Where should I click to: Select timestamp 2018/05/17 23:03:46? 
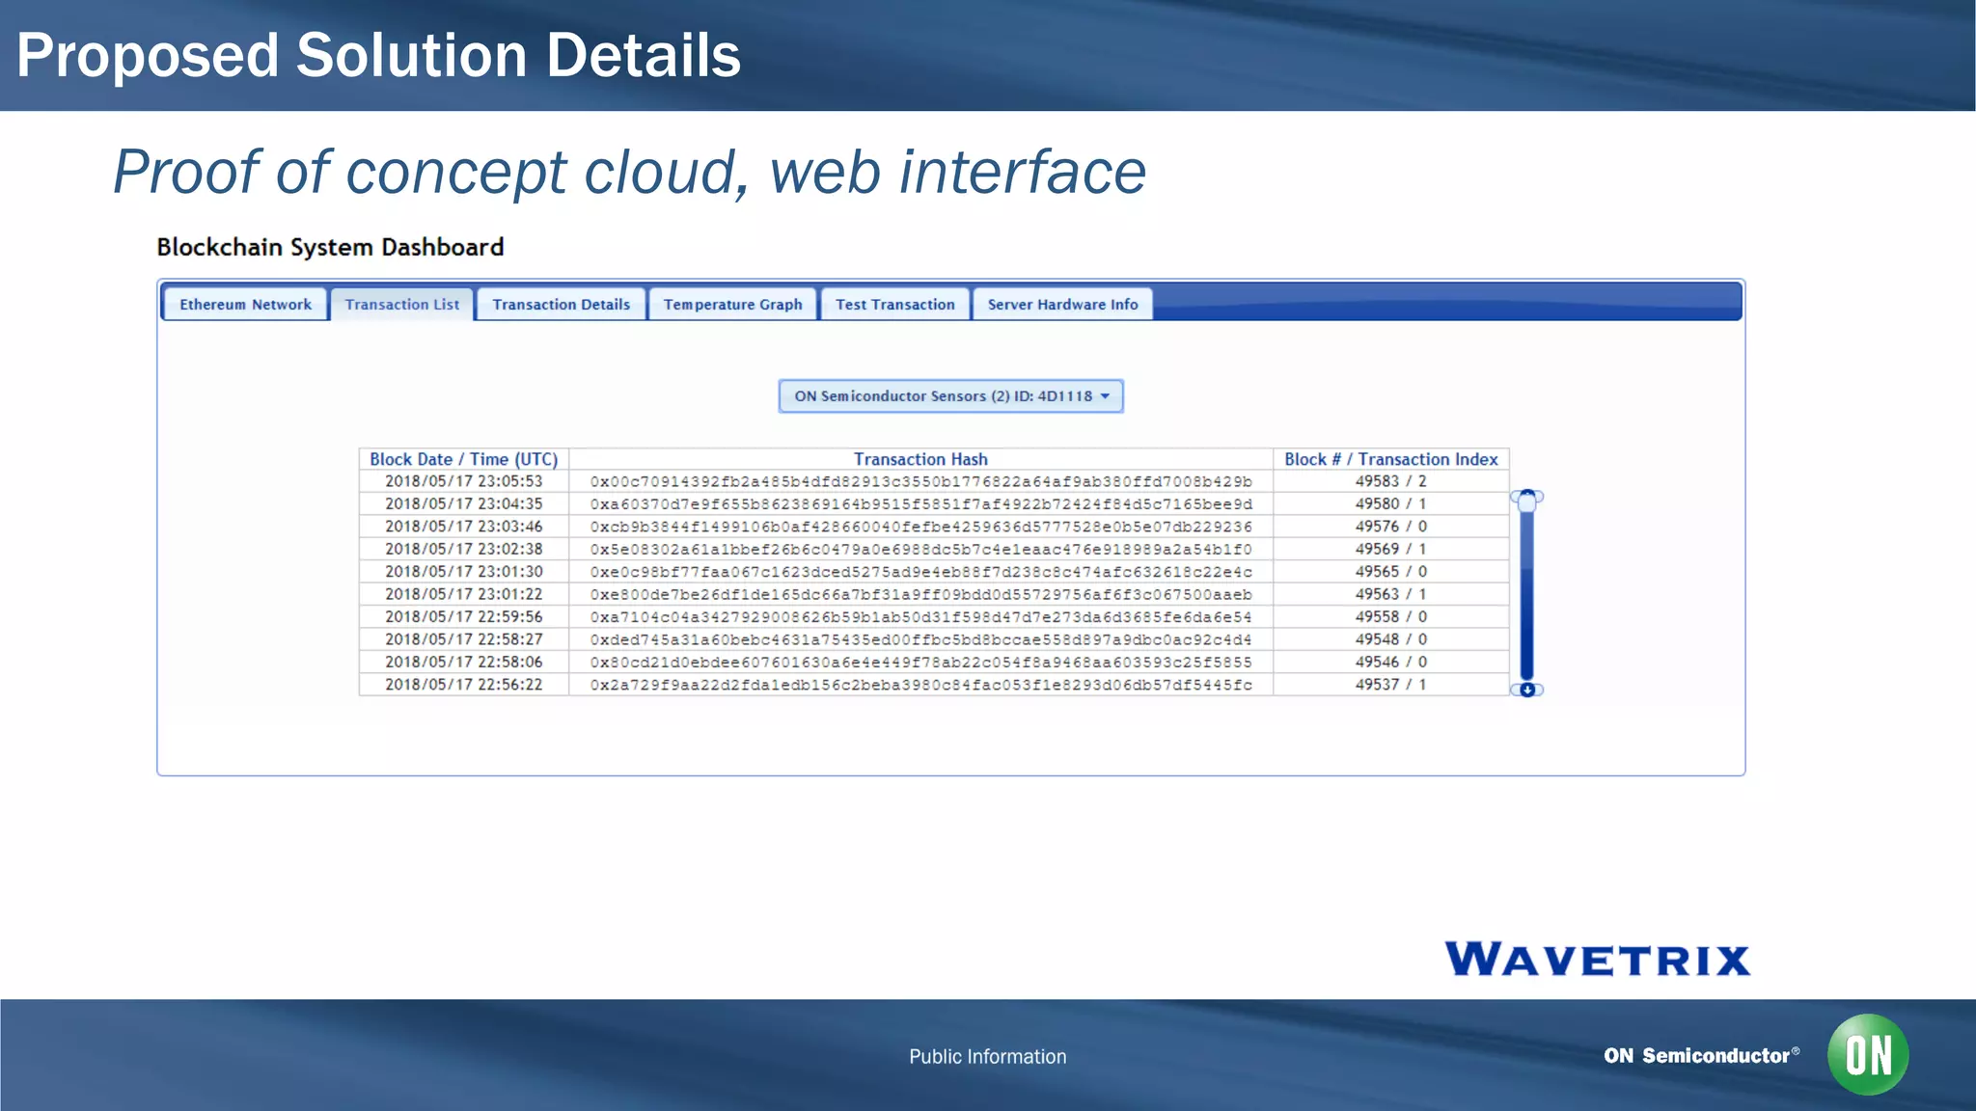pos(464,527)
